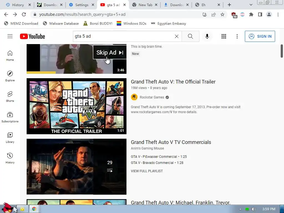Open GTA V - Pißwasser Commercial entry

[x=159, y=156]
